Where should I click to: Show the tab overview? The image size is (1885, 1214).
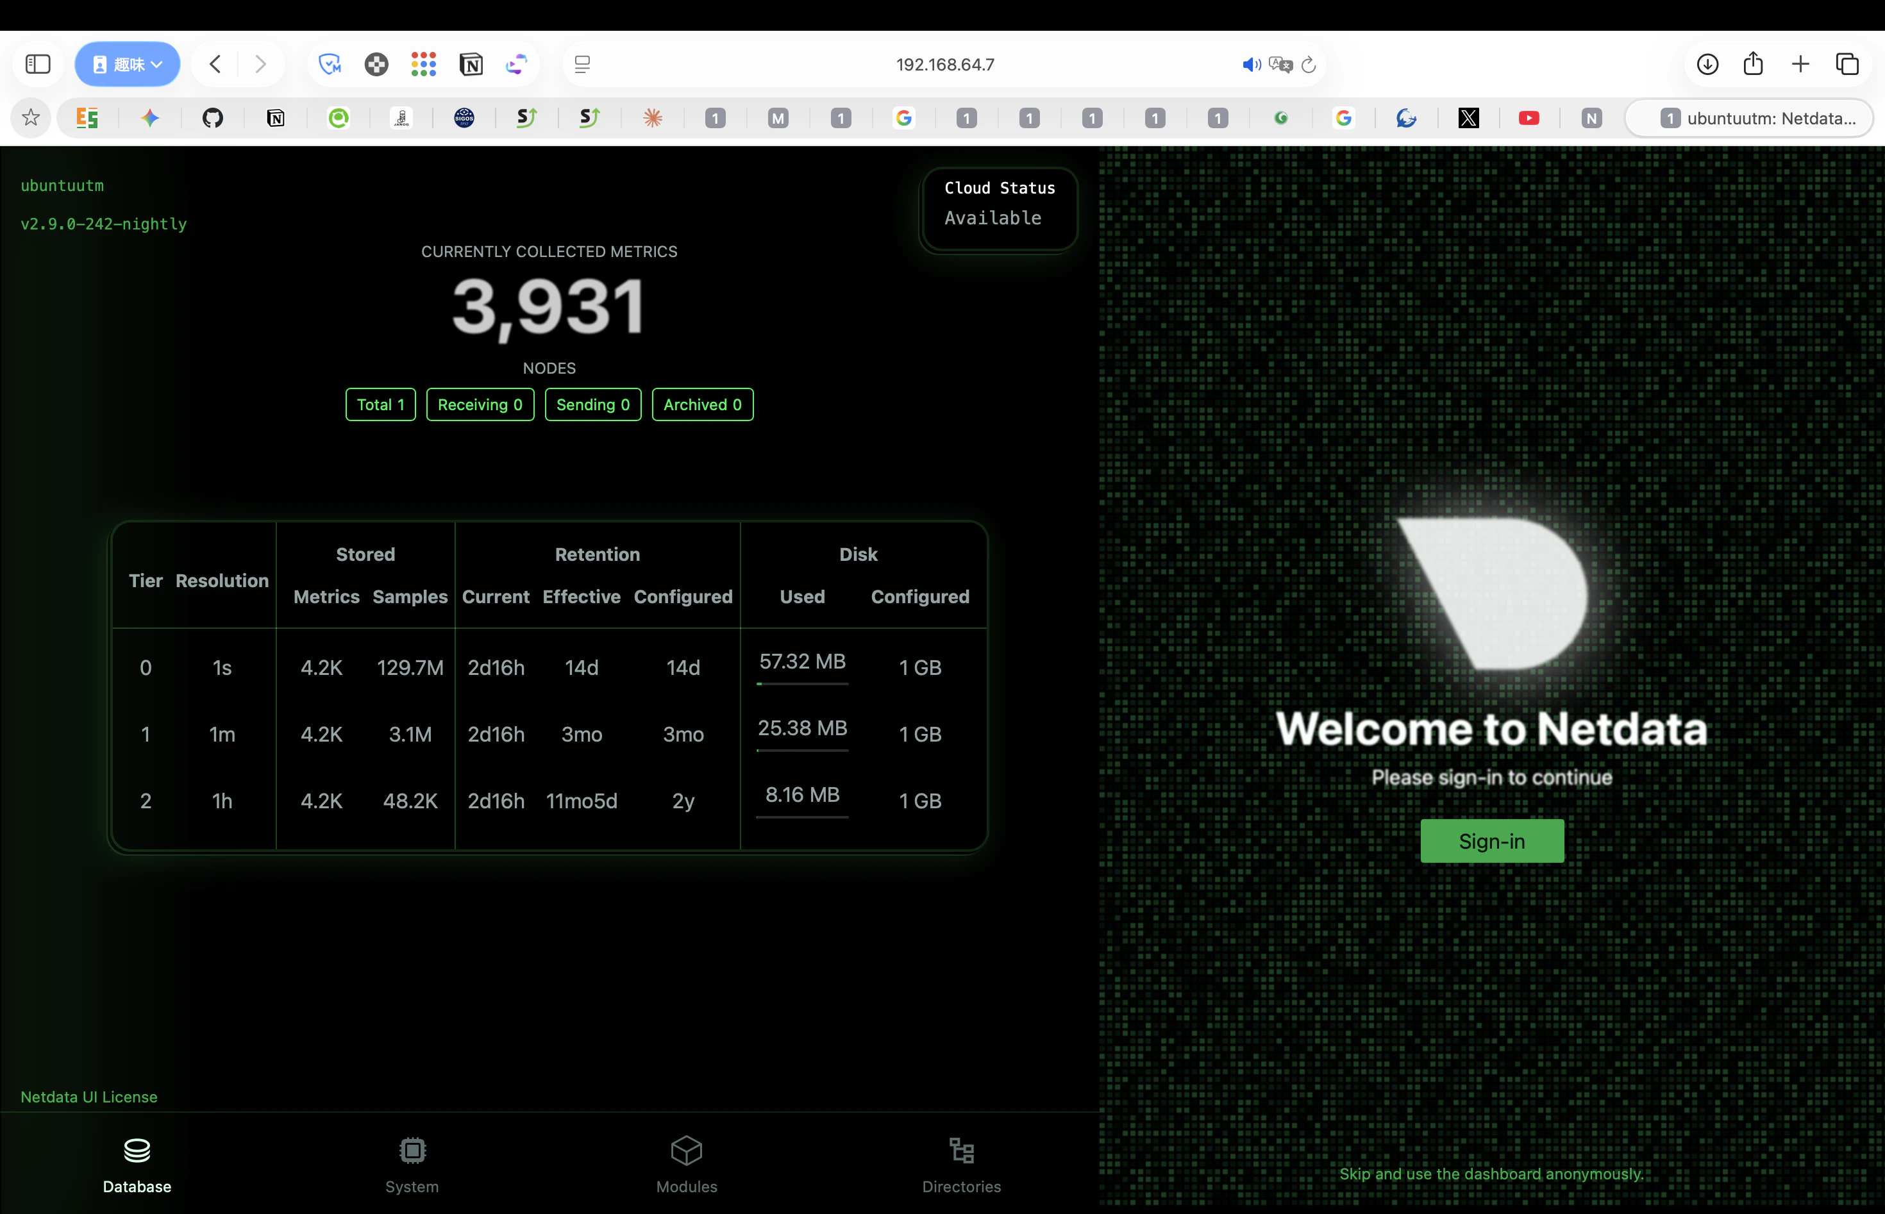pos(1847,64)
